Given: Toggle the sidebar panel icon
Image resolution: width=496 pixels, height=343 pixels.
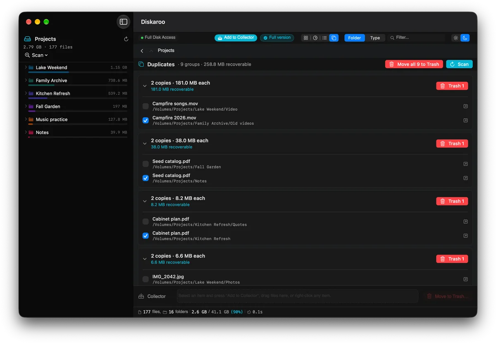Looking at the screenshot, I should pyautogui.click(x=123, y=22).
